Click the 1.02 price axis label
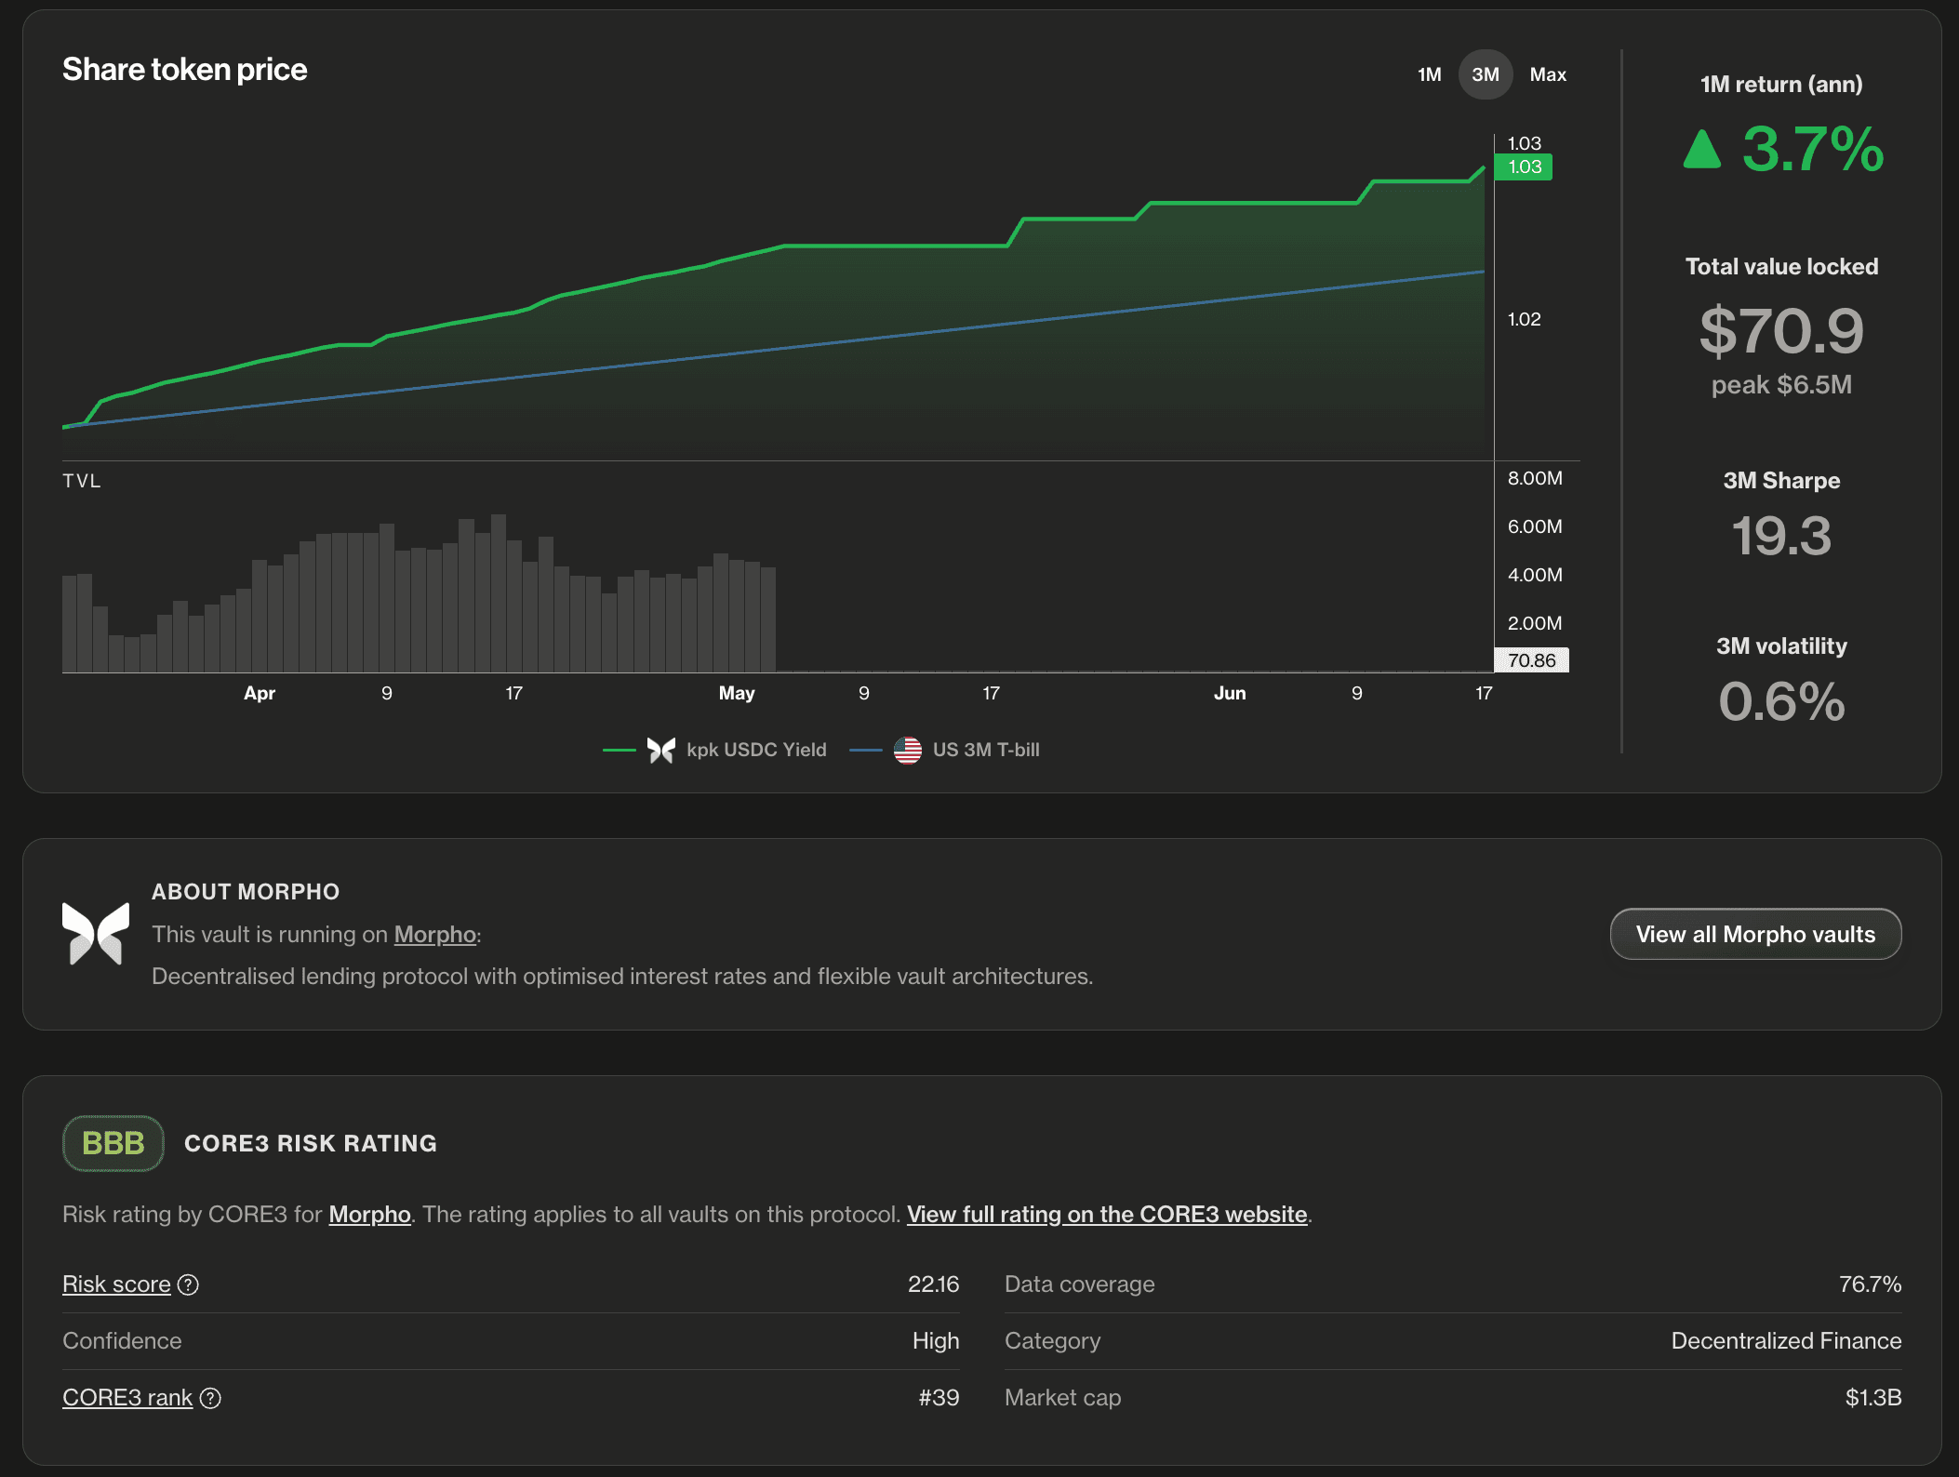This screenshot has height=1477, width=1959. (x=1524, y=319)
